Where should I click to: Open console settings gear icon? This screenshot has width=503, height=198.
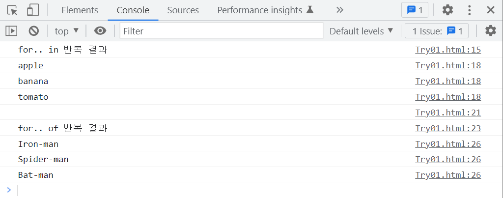coord(491,31)
